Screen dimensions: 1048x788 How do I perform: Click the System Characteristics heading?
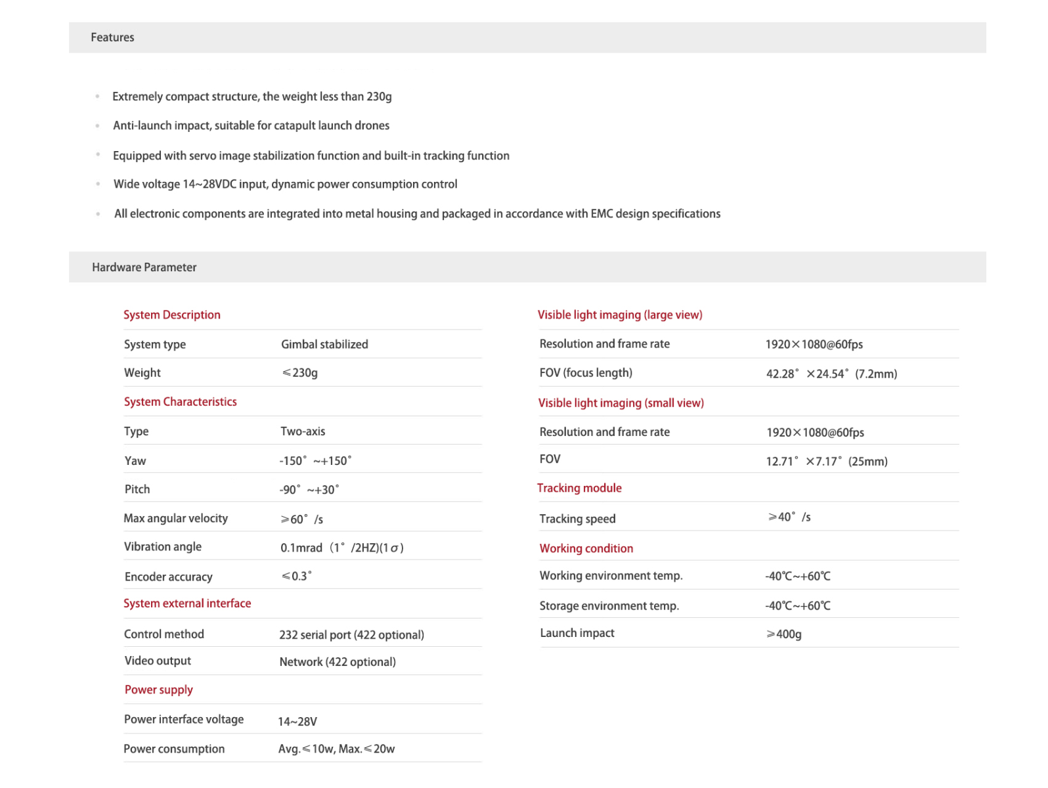pyautogui.click(x=181, y=402)
